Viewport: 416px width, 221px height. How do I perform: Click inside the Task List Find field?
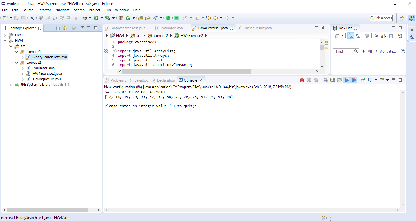coord(345,51)
